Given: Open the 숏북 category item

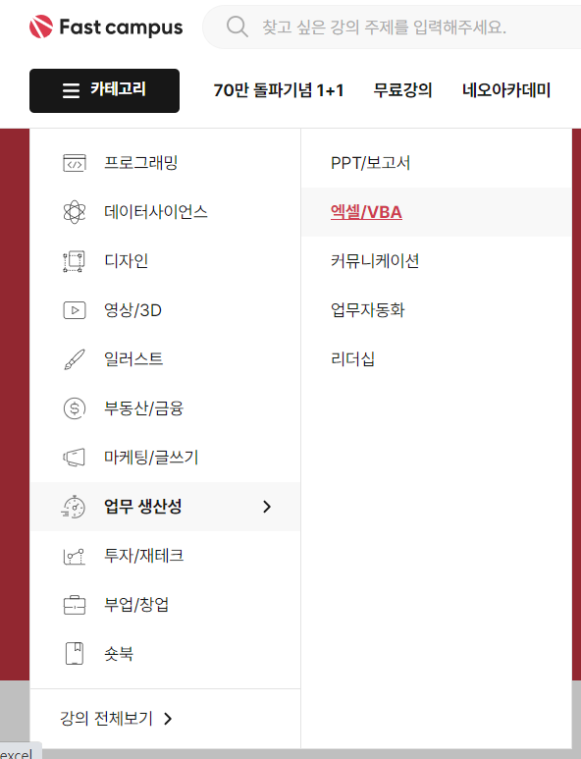Looking at the screenshot, I should tap(165, 654).
